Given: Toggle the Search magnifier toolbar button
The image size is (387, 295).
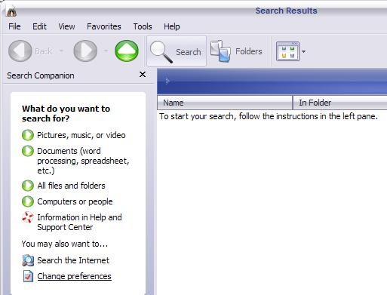Looking at the screenshot, I should (177, 51).
